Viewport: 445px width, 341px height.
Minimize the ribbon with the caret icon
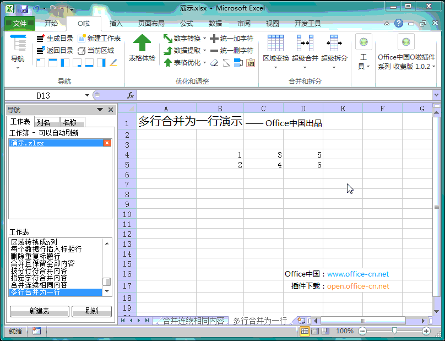click(387, 24)
